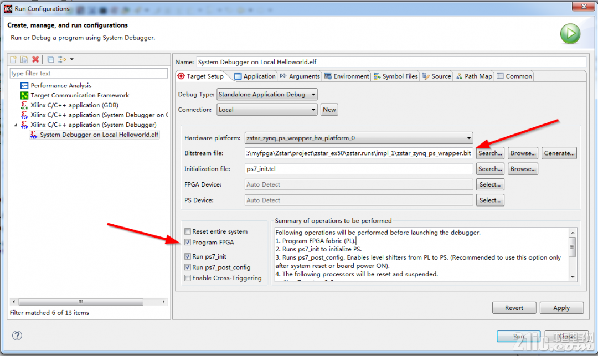Open the Common tab
Image resolution: width=598 pixels, height=356 pixels.
click(x=514, y=76)
